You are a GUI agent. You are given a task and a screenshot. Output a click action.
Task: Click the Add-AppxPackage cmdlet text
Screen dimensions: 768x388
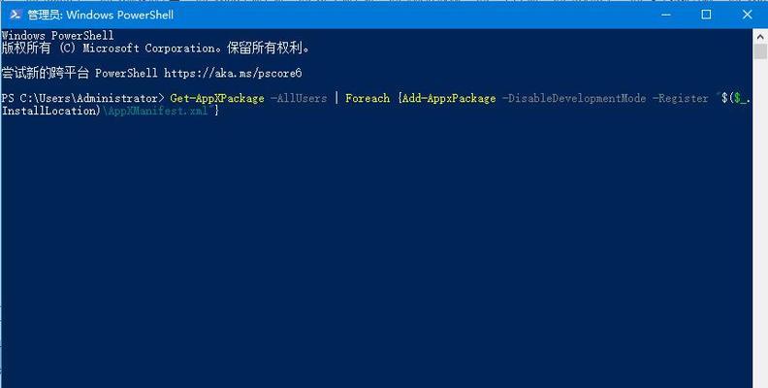click(449, 99)
